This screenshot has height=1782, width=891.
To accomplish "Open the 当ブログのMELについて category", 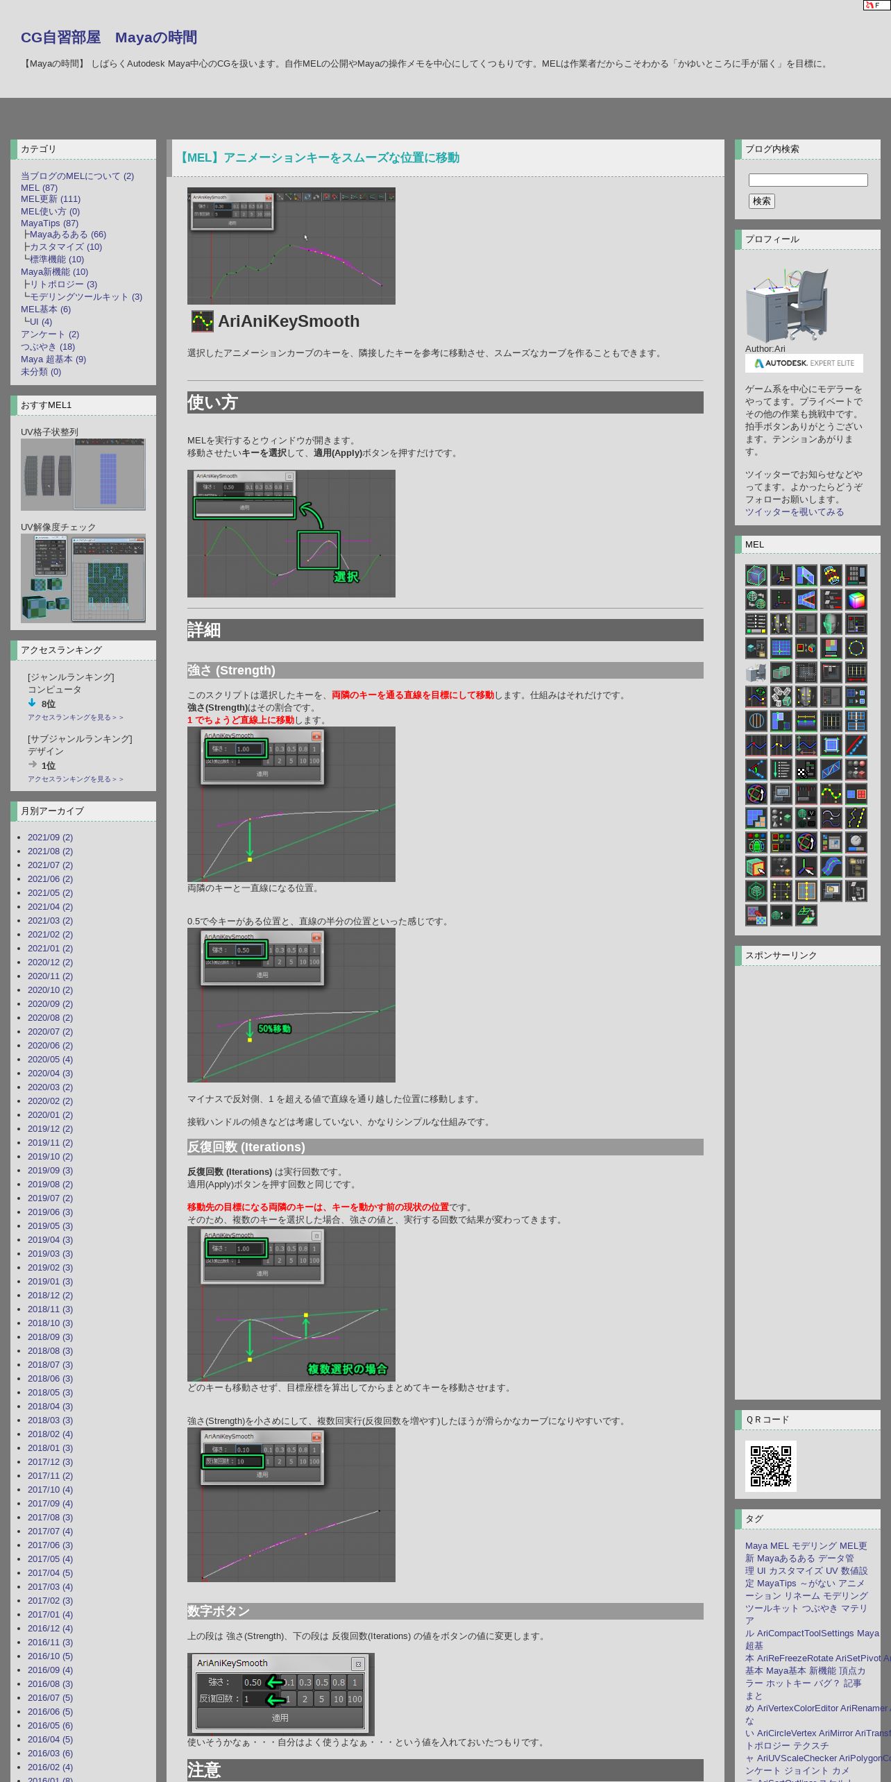I will [x=77, y=176].
